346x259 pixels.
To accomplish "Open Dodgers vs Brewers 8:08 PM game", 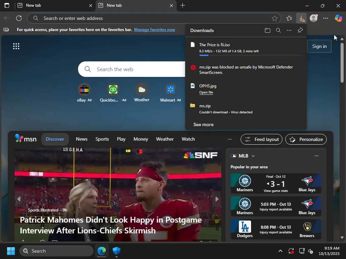I will (x=276, y=229).
